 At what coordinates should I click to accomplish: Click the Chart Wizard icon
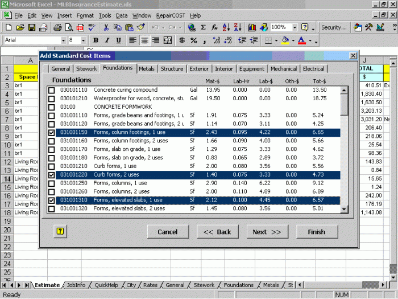click(253, 27)
